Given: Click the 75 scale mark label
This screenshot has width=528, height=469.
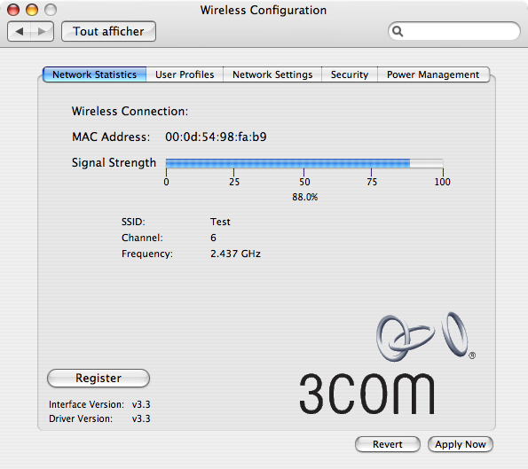Looking at the screenshot, I should click(x=372, y=182).
